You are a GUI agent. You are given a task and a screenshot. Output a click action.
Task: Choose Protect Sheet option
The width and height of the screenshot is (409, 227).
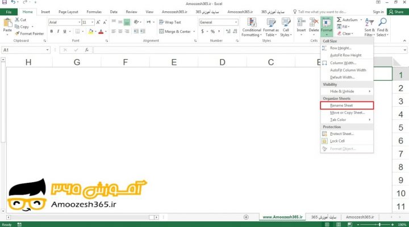tap(347, 134)
